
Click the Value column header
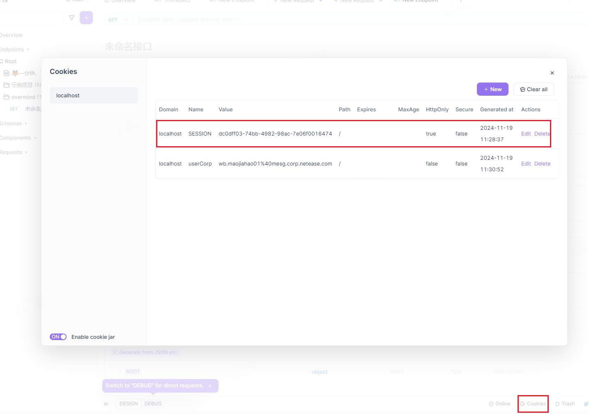(x=225, y=109)
